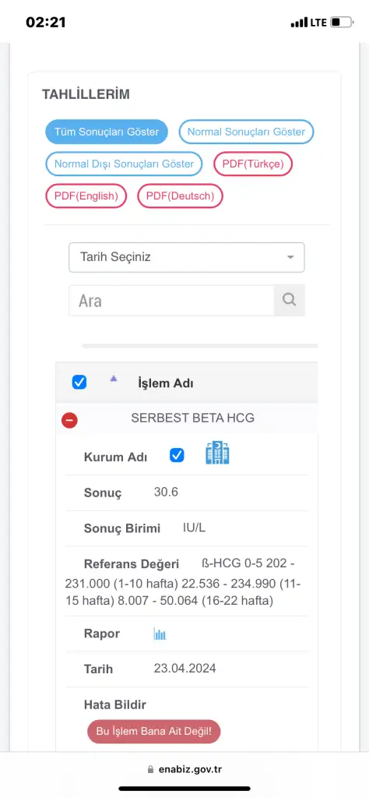369x798 pixels.
Task: Open the Tarih Seçiniz dropdown
Action: point(187,257)
